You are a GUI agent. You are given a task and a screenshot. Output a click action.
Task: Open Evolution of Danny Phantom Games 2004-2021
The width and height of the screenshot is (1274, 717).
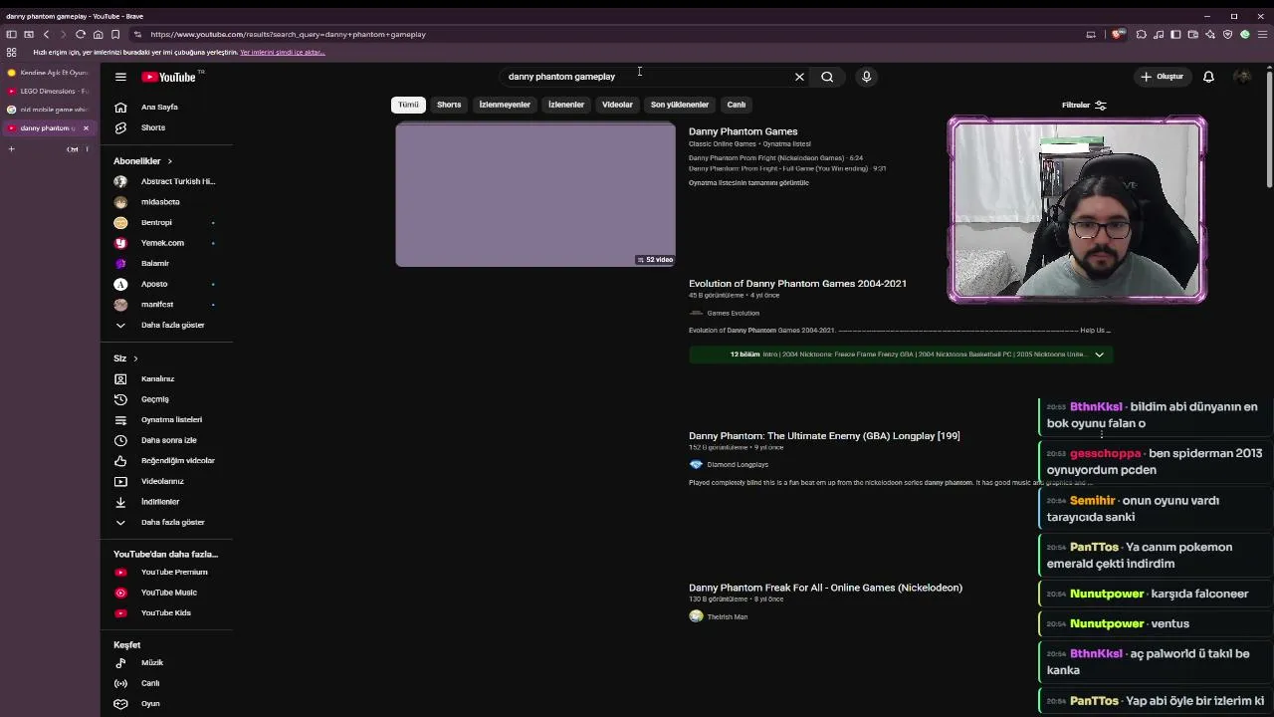(x=797, y=284)
